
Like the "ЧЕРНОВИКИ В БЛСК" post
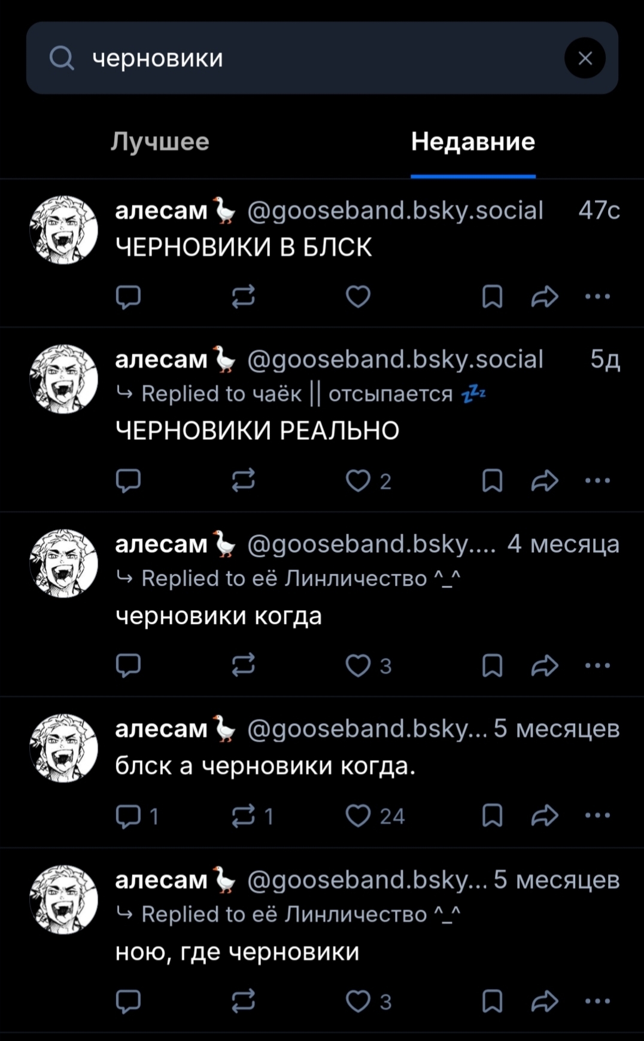[358, 296]
